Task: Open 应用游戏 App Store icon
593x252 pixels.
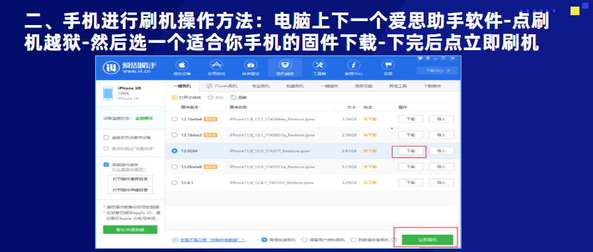Action: pyautogui.click(x=216, y=65)
